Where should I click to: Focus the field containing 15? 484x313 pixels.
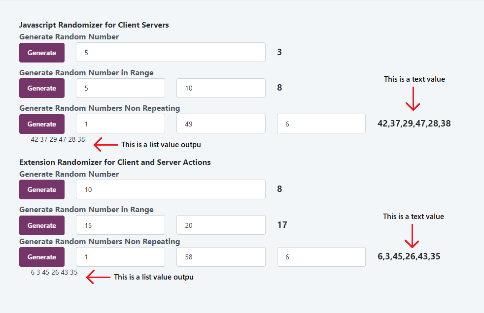coord(120,225)
